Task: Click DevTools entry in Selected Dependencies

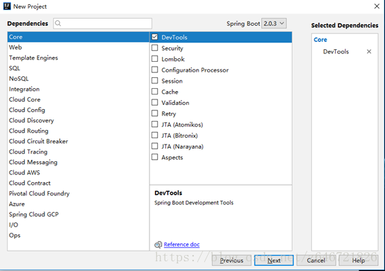Action: pos(336,51)
